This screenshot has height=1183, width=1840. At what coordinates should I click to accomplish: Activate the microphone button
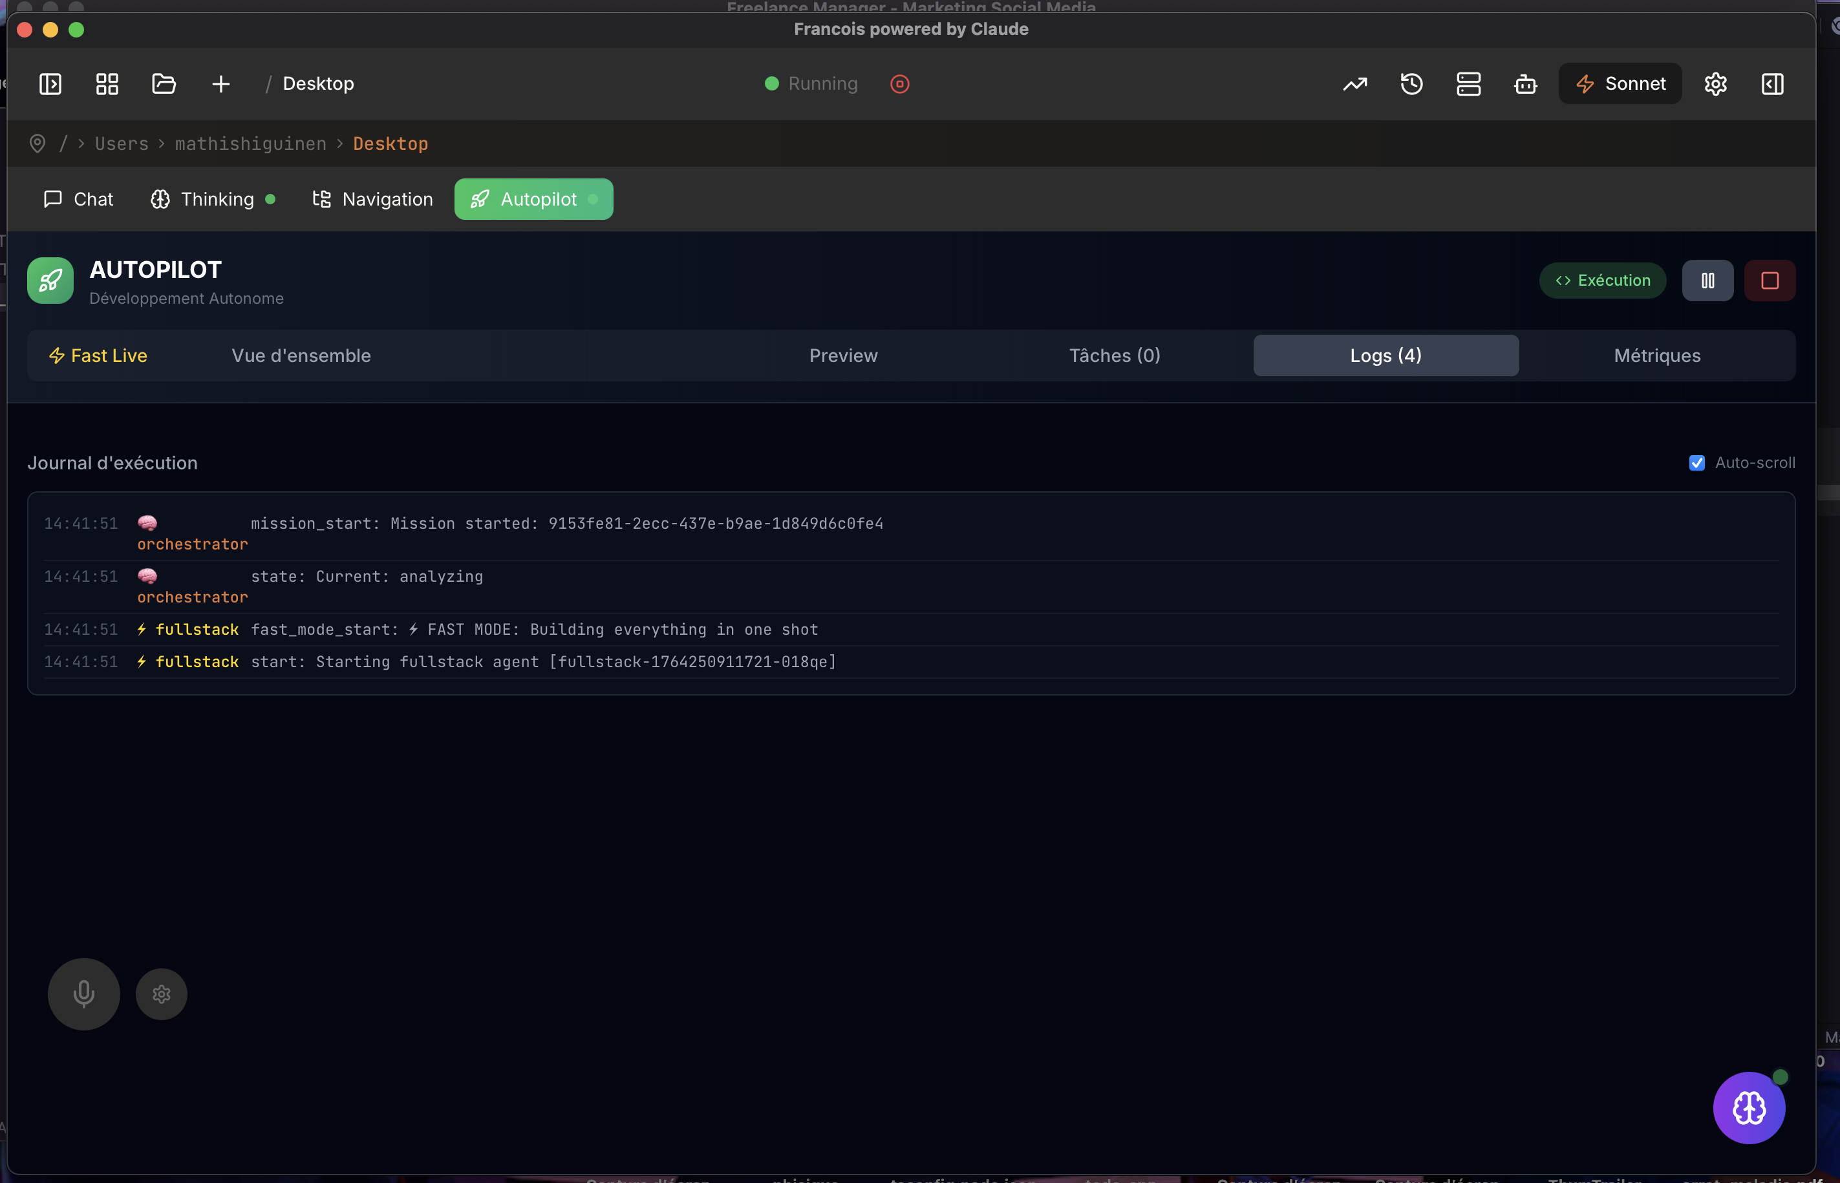(83, 993)
